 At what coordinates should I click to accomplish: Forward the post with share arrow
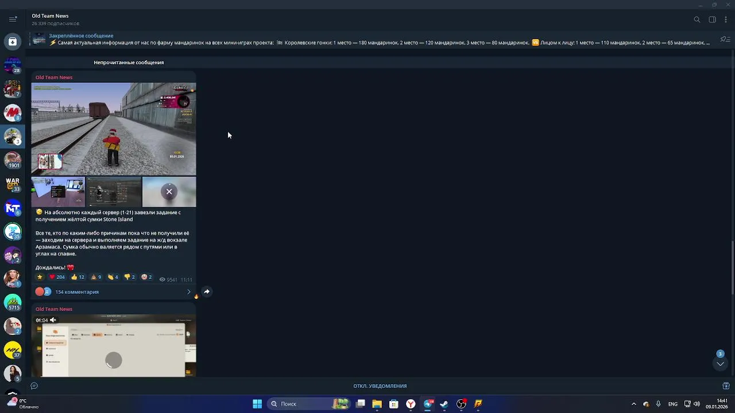click(x=207, y=291)
